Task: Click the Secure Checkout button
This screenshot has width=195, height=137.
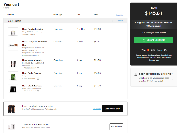Action: (153, 40)
